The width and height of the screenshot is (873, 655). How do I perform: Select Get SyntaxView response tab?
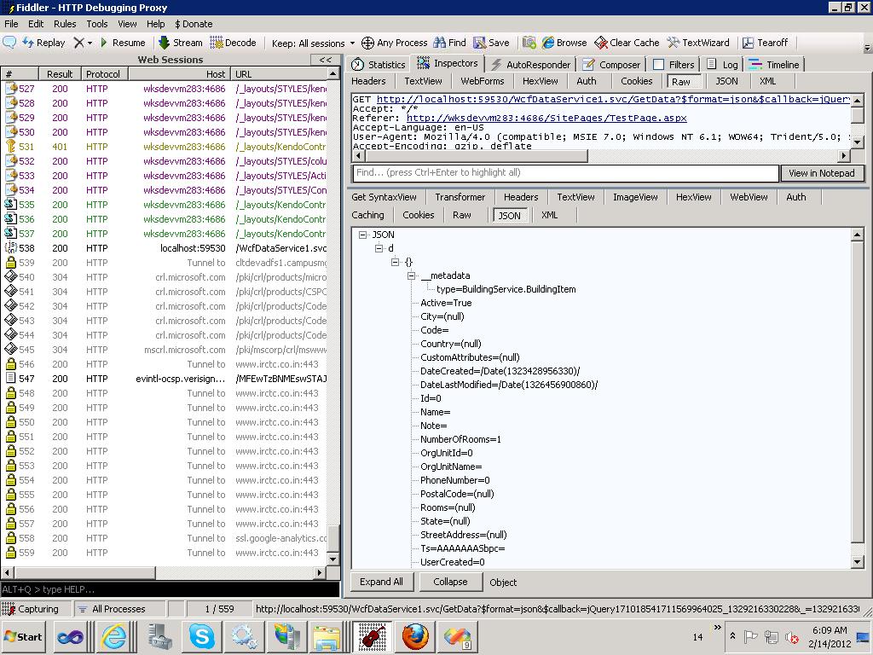(384, 197)
